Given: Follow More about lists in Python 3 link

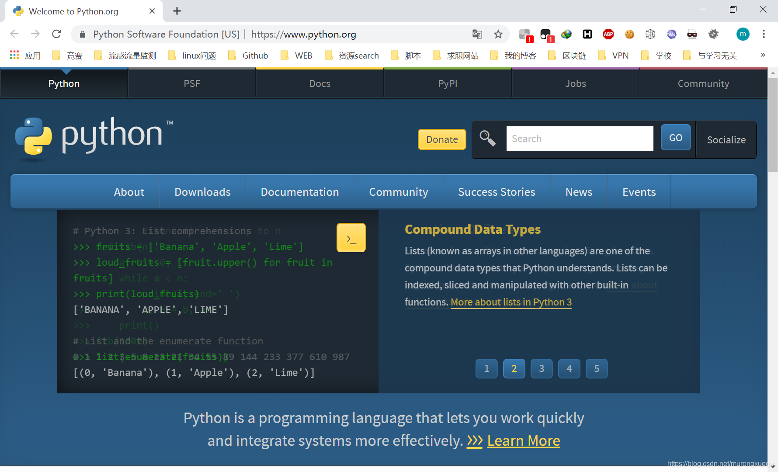Looking at the screenshot, I should coord(511,302).
